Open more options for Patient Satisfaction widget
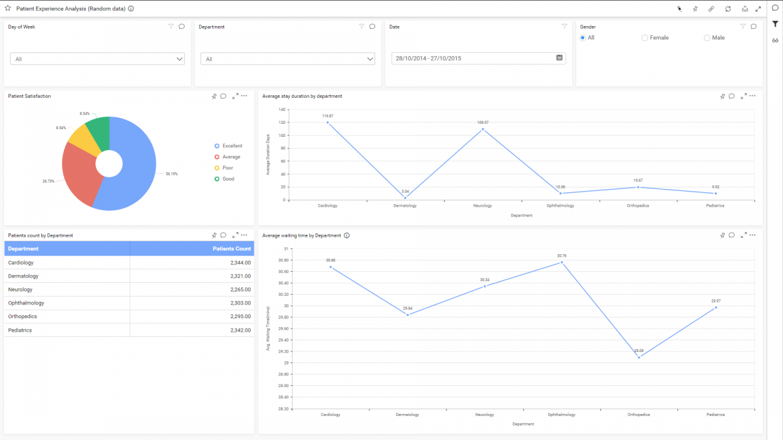This screenshot has width=783, height=440. [x=243, y=96]
